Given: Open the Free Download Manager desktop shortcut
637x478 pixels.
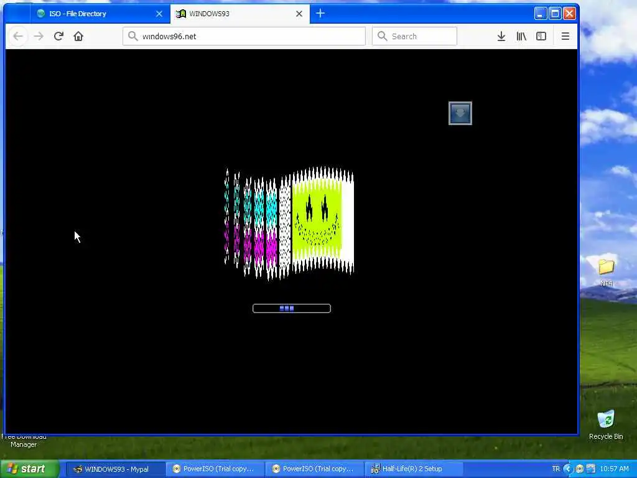Looking at the screenshot, I should [24, 440].
